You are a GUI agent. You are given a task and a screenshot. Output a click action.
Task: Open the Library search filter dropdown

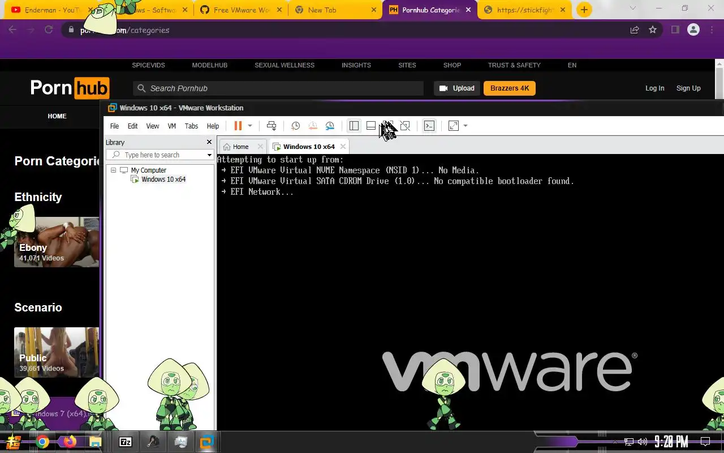[x=209, y=155]
